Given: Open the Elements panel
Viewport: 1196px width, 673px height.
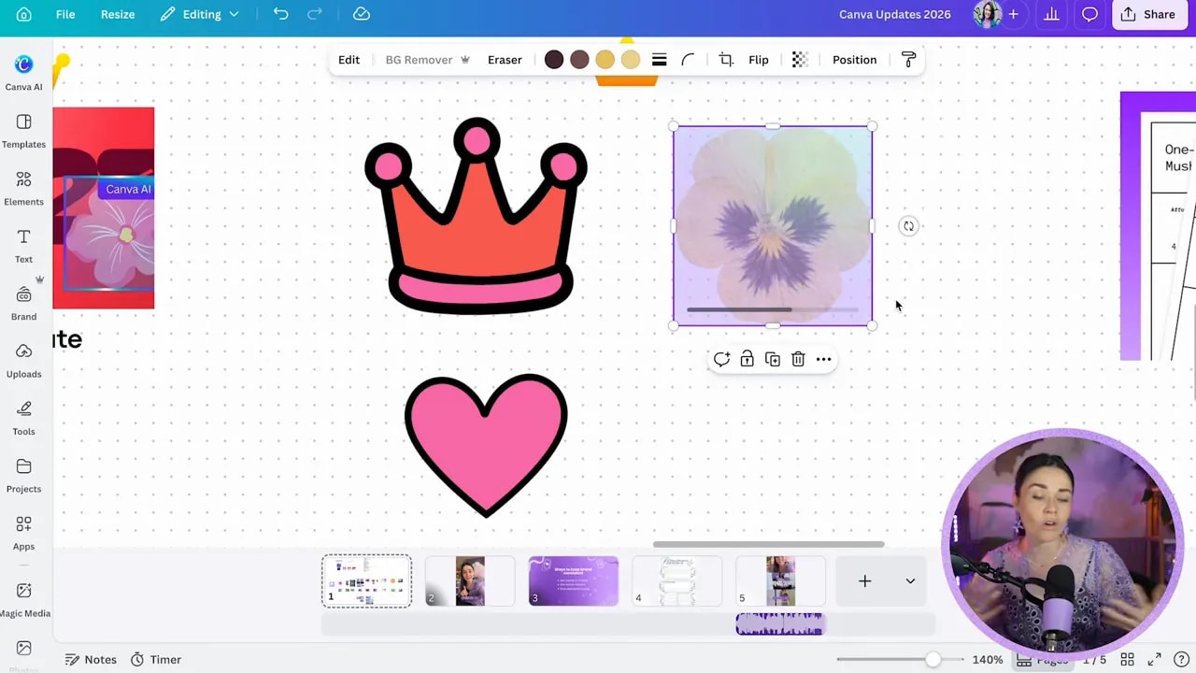Looking at the screenshot, I should (x=23, y=188).
